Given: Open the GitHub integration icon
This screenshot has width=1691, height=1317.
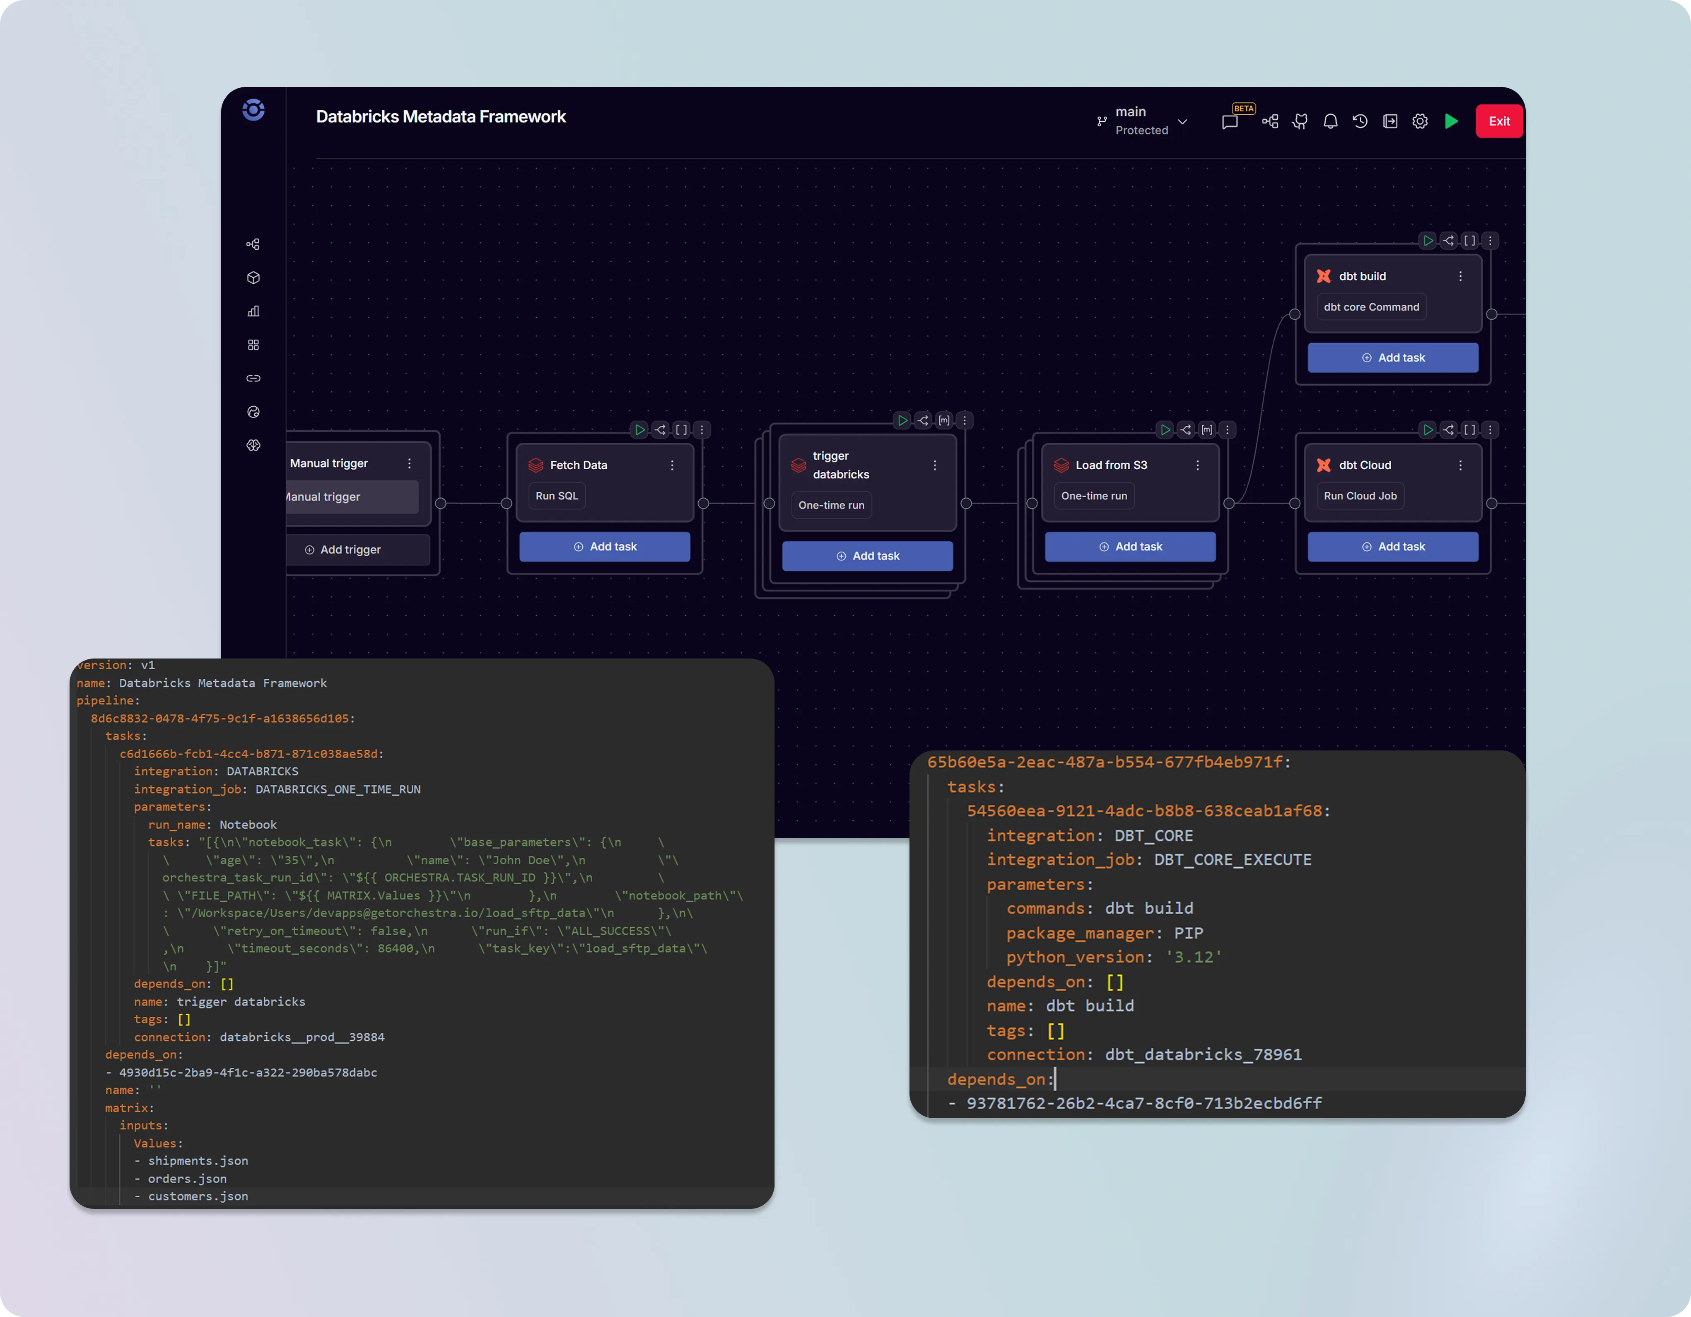Looking at the screenshot, I should coord(1300,122).
